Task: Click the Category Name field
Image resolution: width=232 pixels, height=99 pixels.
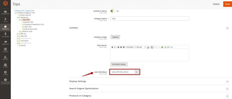Action: pos(150,18)
